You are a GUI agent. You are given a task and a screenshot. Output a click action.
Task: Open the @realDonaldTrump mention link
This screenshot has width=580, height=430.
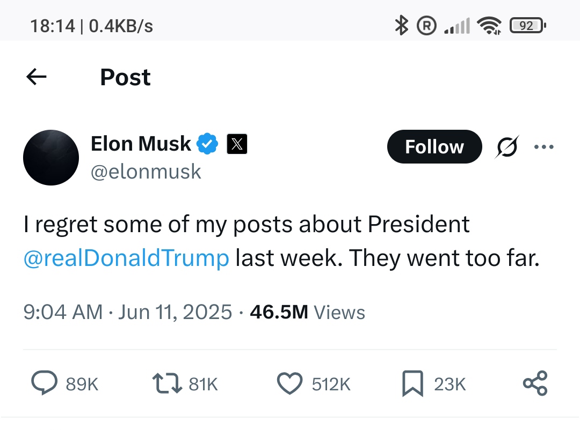pos(126,258)
